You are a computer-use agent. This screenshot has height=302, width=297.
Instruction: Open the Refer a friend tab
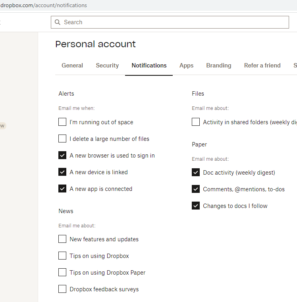click(x=262, y=65)
